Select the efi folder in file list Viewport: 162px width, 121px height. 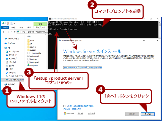coord(30,44)
